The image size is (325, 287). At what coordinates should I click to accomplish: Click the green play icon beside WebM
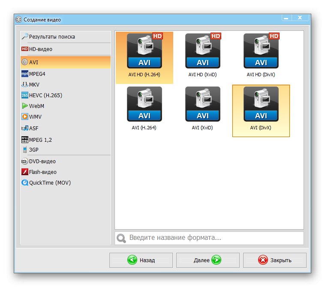pos(25,106)
